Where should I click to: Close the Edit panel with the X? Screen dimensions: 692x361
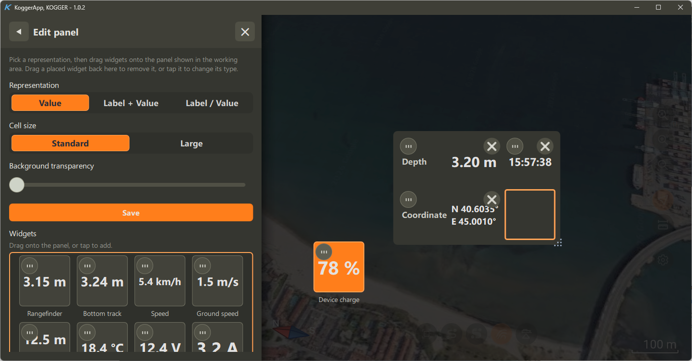[245, 32]
